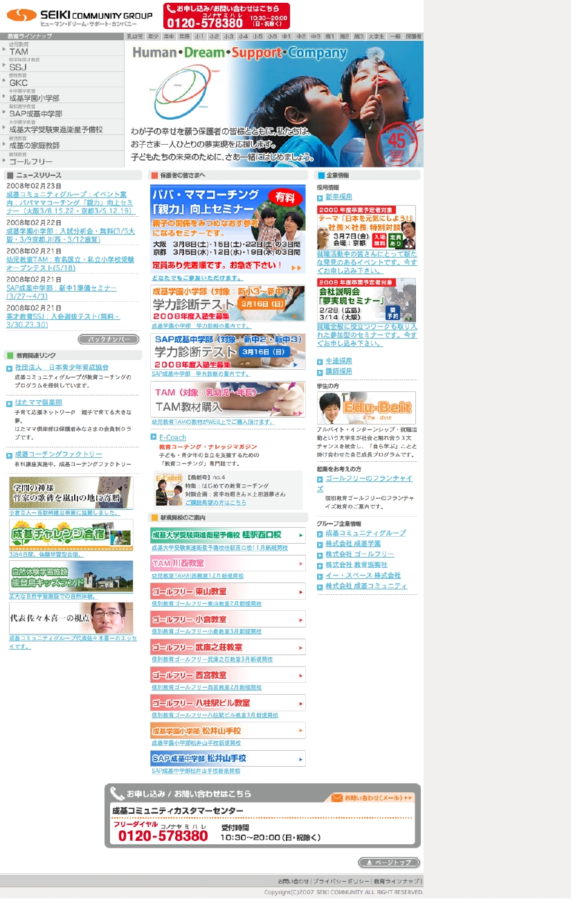Select the 高3 grade tab
Viewport: 571px width, 899px height.
(x=359, y=36)
